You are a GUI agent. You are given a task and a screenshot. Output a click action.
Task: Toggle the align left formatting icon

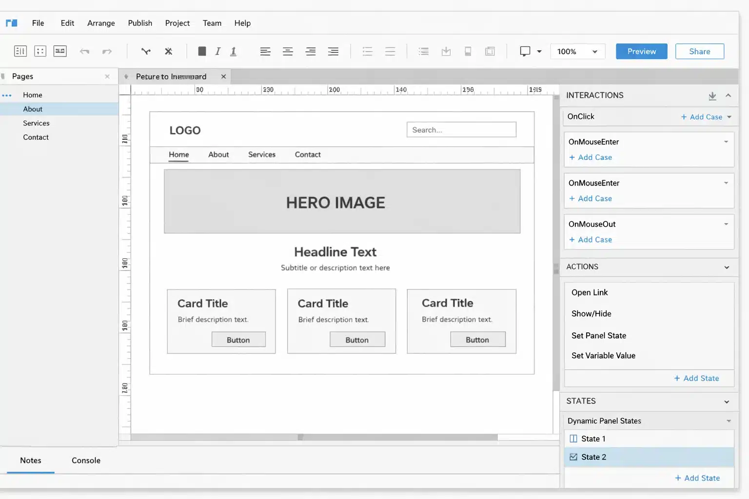pos(265,51)
